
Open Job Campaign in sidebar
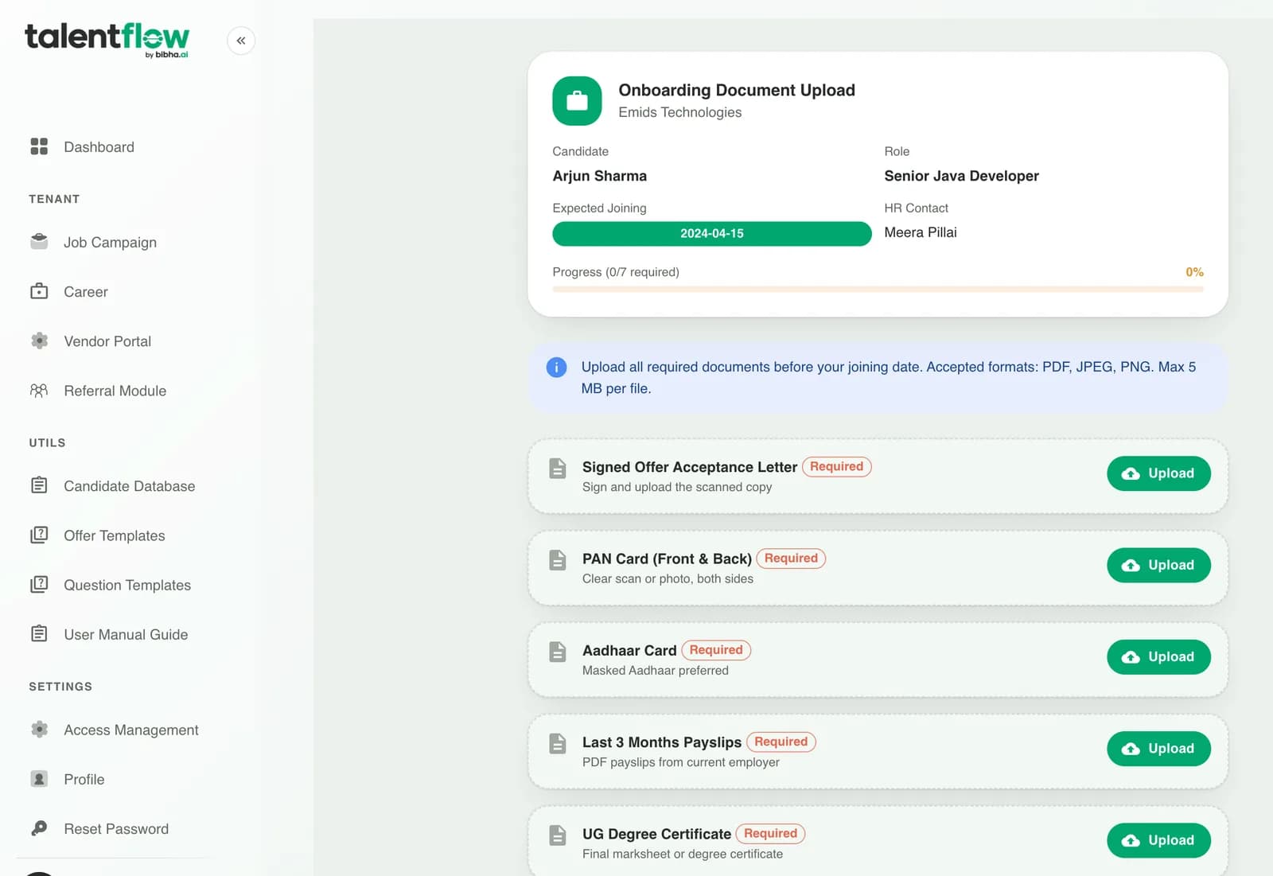pos(110,243)
